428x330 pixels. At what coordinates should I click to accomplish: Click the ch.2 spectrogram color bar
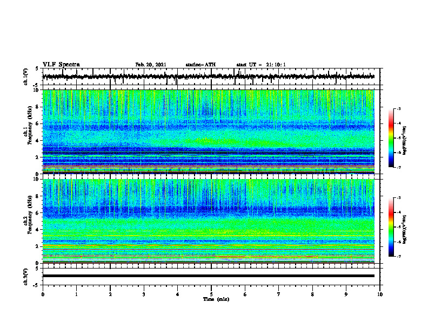tap(391, 227)
